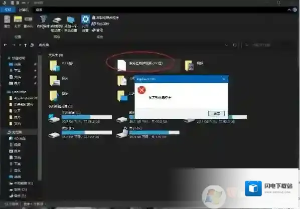The height and width of the screenshot is (209, 300).
Task: Select Documents folder icon beside the dialog
Action: pyautogui.click(x=122, y=81)
